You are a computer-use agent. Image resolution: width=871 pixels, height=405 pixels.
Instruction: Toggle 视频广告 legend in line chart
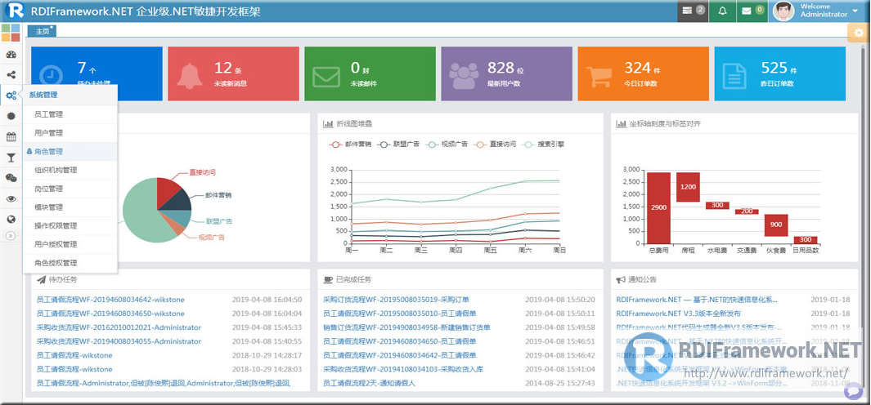pos(447,145)
